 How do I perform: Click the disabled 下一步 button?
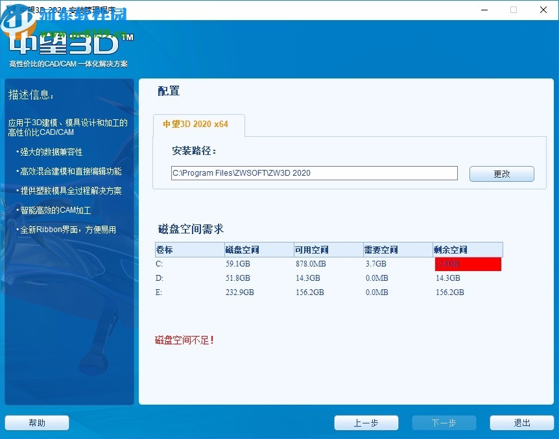click(444, 423)
